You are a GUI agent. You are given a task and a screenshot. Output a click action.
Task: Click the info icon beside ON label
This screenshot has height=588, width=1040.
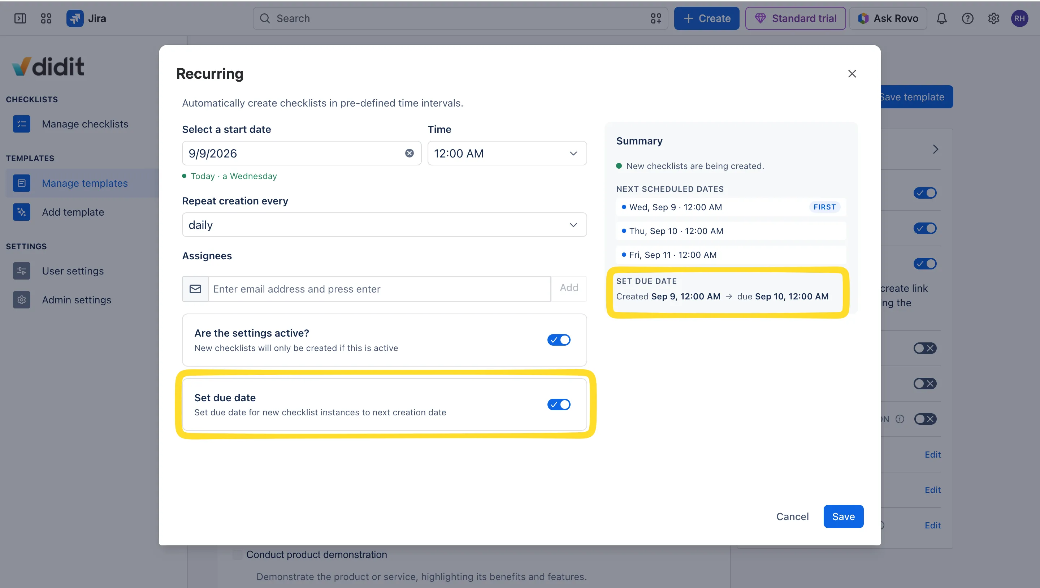[900, 419]
